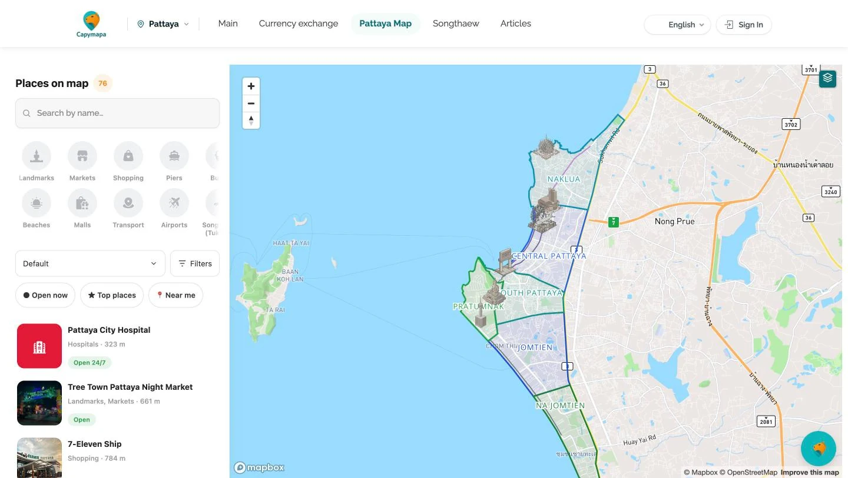Filter places by Piers category
Viewport: 848px width, 478px height.
click(174, 162)
